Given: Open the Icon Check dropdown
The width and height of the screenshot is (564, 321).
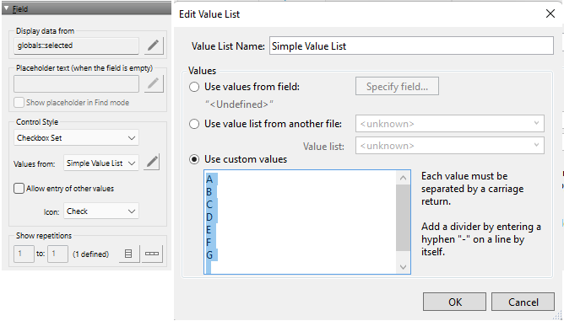Looking at the screenshot, I should [101, 211].
